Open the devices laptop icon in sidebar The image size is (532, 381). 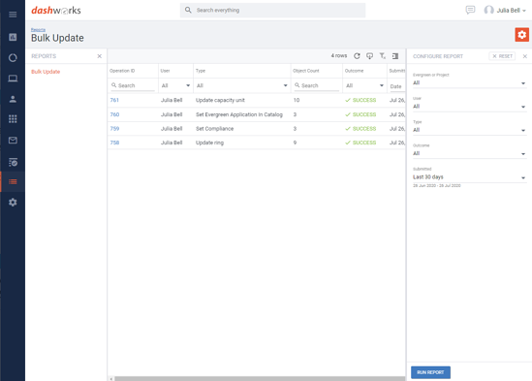[13, 79]
